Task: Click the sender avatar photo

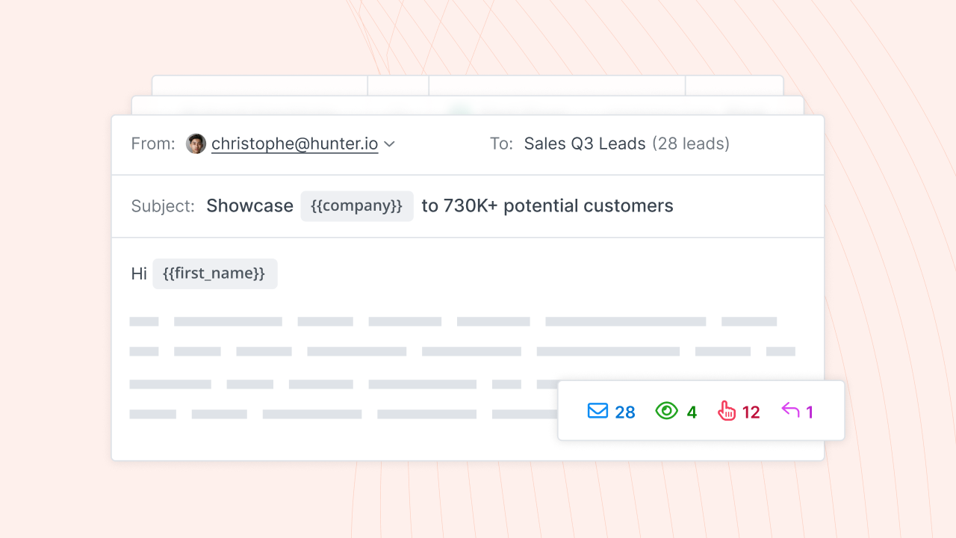Action: pos(196,143)
